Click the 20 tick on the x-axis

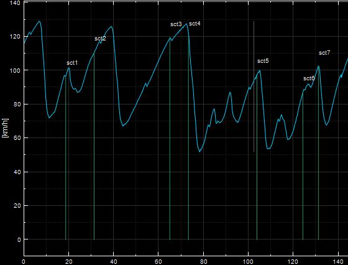(69, 262)
